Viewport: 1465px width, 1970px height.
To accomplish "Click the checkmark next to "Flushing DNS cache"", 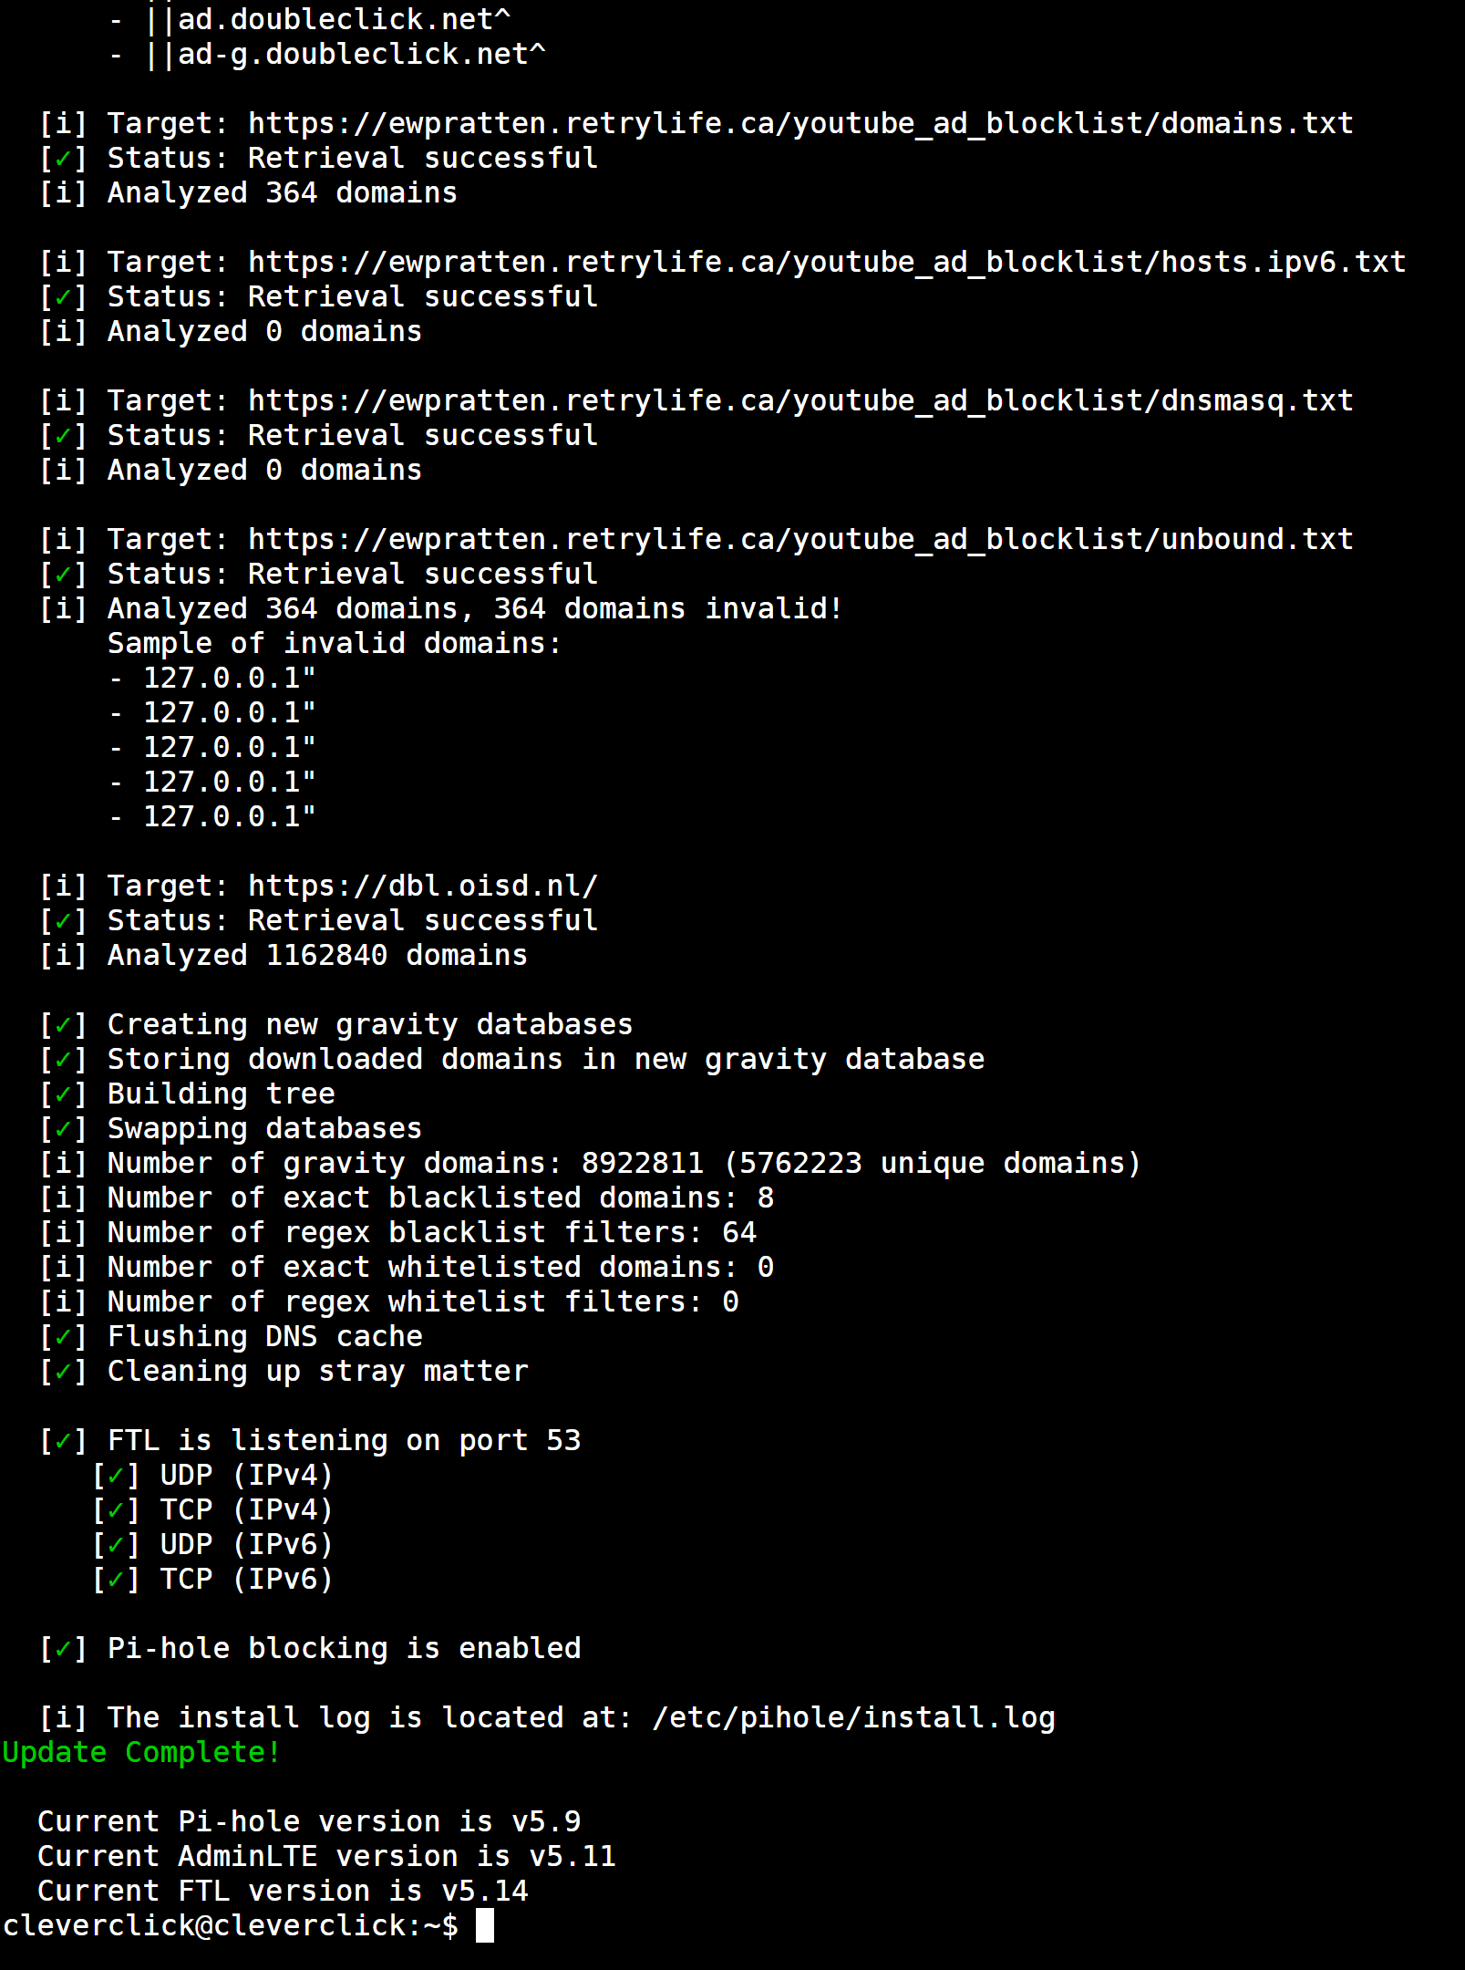I will pos(63,1337).
